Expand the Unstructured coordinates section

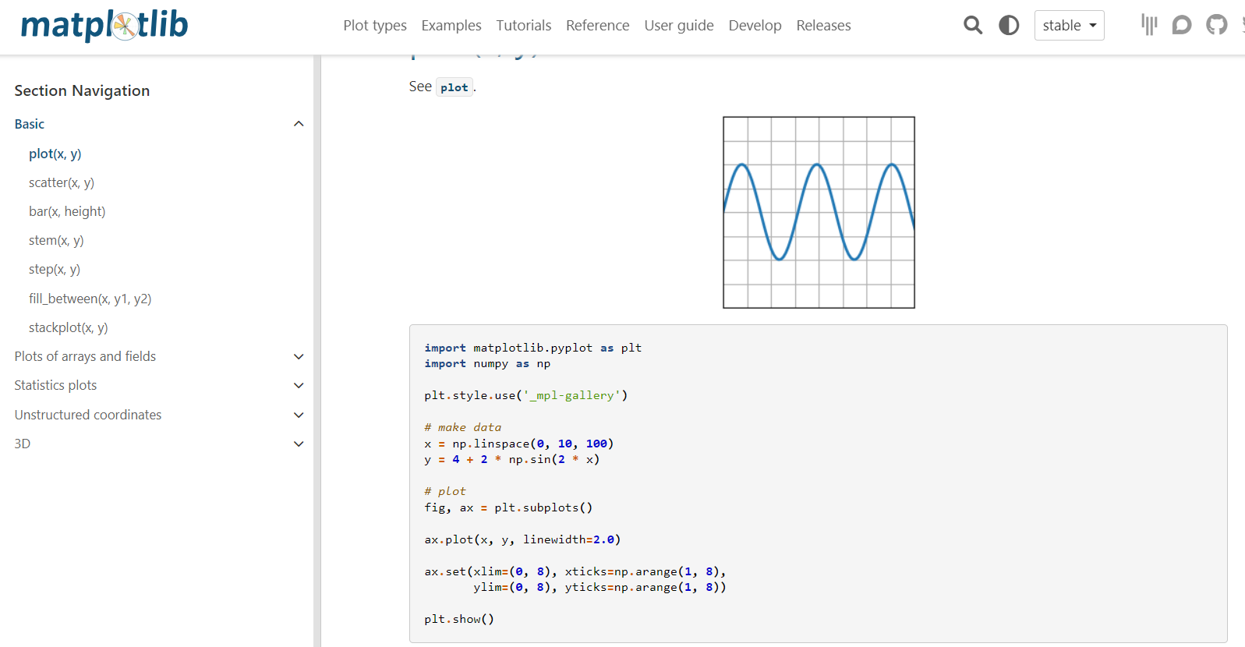(299, 415)
